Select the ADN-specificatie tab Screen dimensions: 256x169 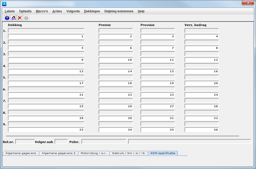click(x=163, y=153)
